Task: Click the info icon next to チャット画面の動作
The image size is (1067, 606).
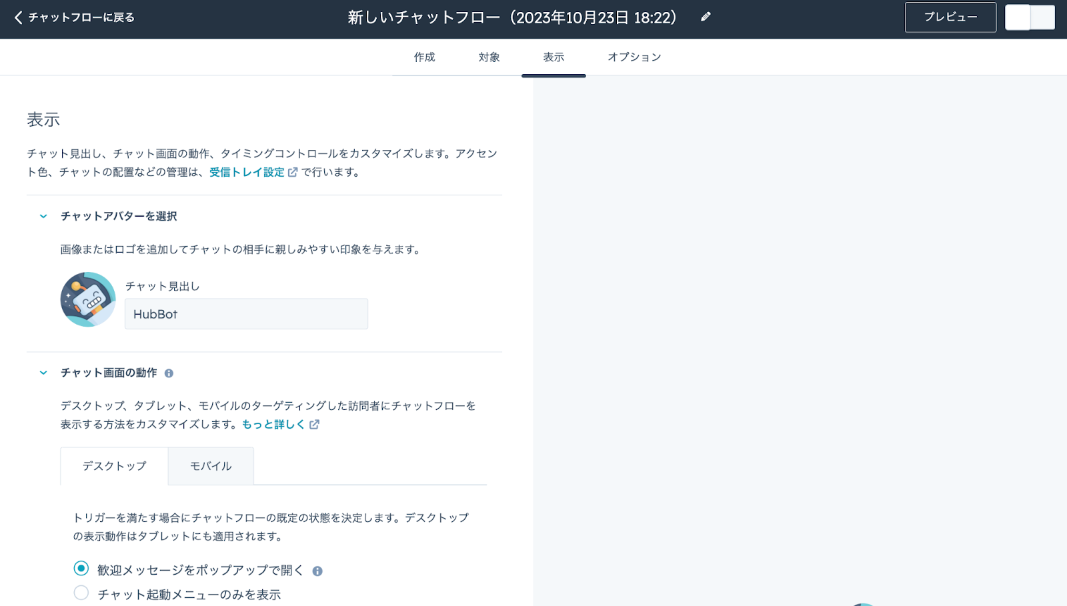Action: (169, 373)
